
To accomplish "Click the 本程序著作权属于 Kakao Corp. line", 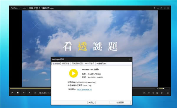I will [80, 85].
